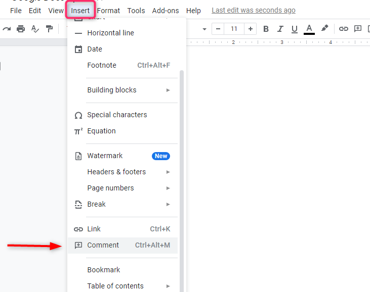Expand the Break submenu
This screenshot has height=292, width=370.
pos(122,204)
